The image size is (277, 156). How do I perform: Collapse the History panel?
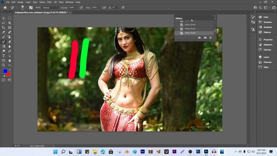(212, 16)
